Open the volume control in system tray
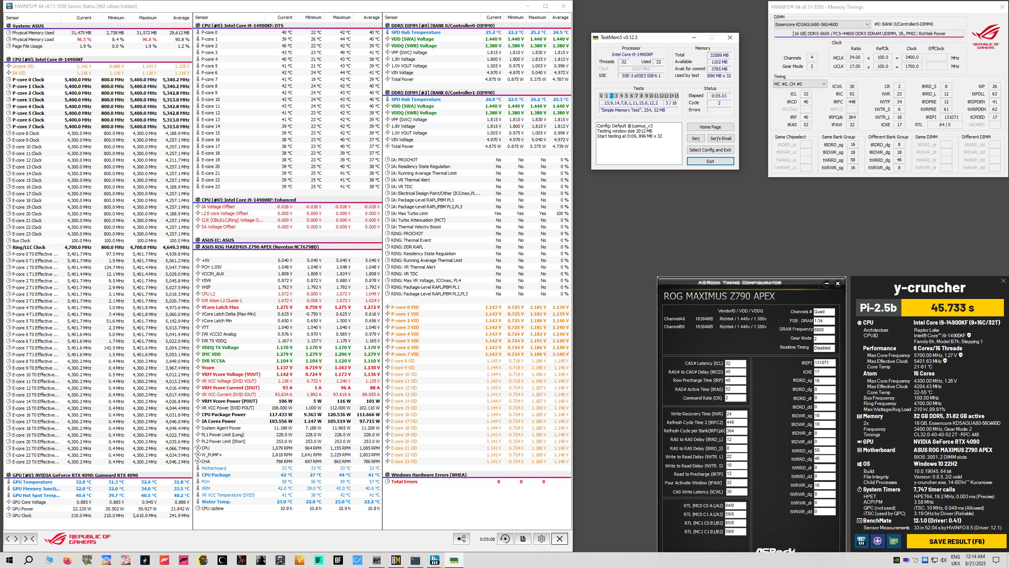Screen dimensions: 1009x568 [x=943, y=560]
